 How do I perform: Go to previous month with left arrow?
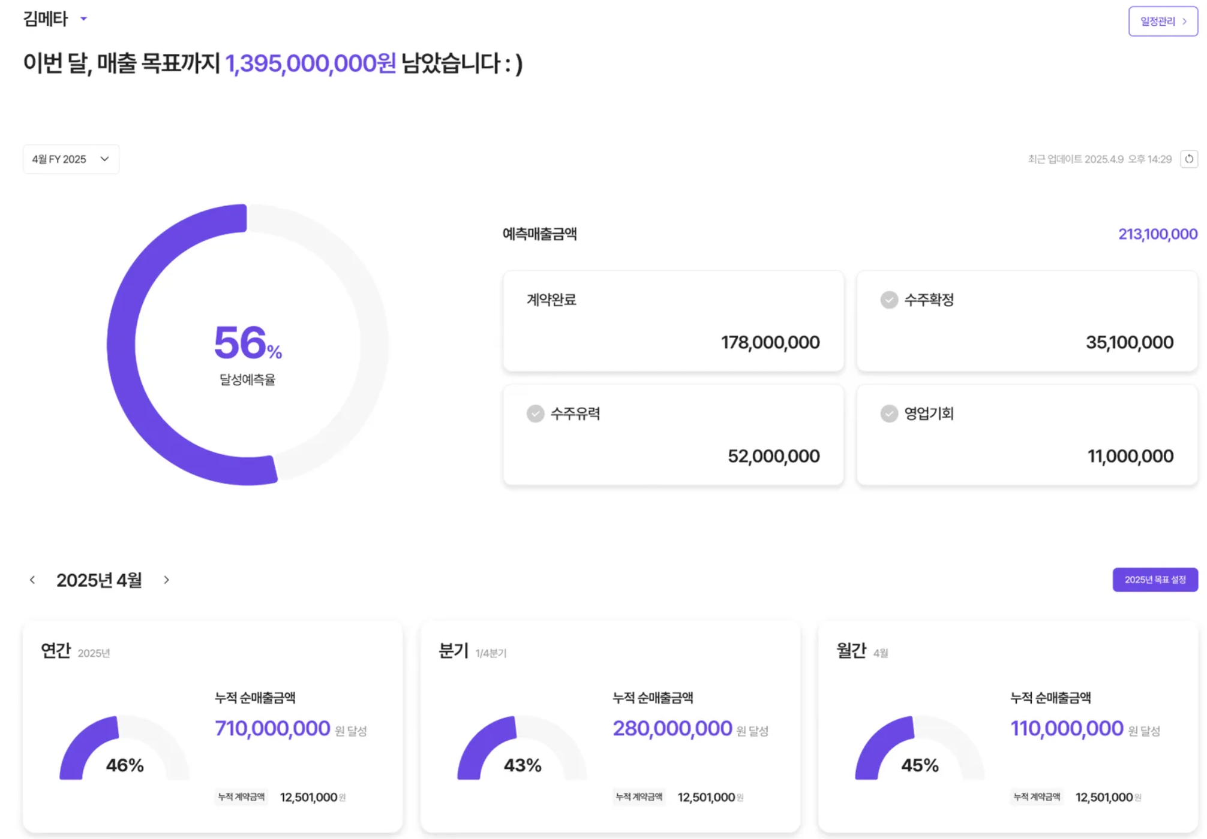click(x=32, y=580)
